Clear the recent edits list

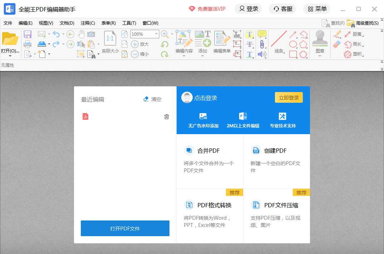(x=152, y=99)
